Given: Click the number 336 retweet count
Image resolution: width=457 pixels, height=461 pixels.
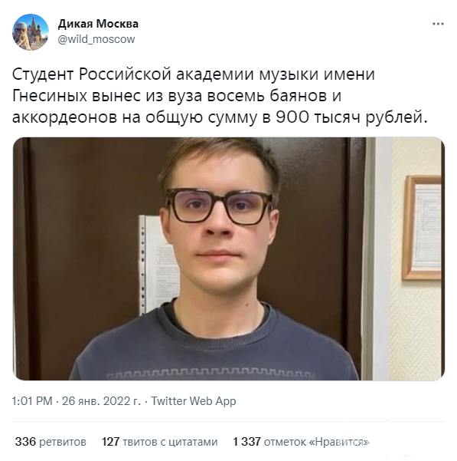Looking at the screenshot, I should click(25, 442).
